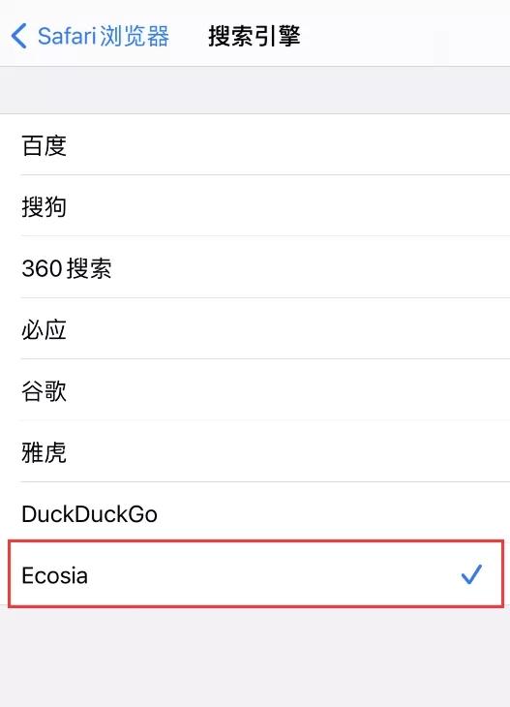Select DuckDuckGo from the list

pyautogui.click(x=255, y=512)
